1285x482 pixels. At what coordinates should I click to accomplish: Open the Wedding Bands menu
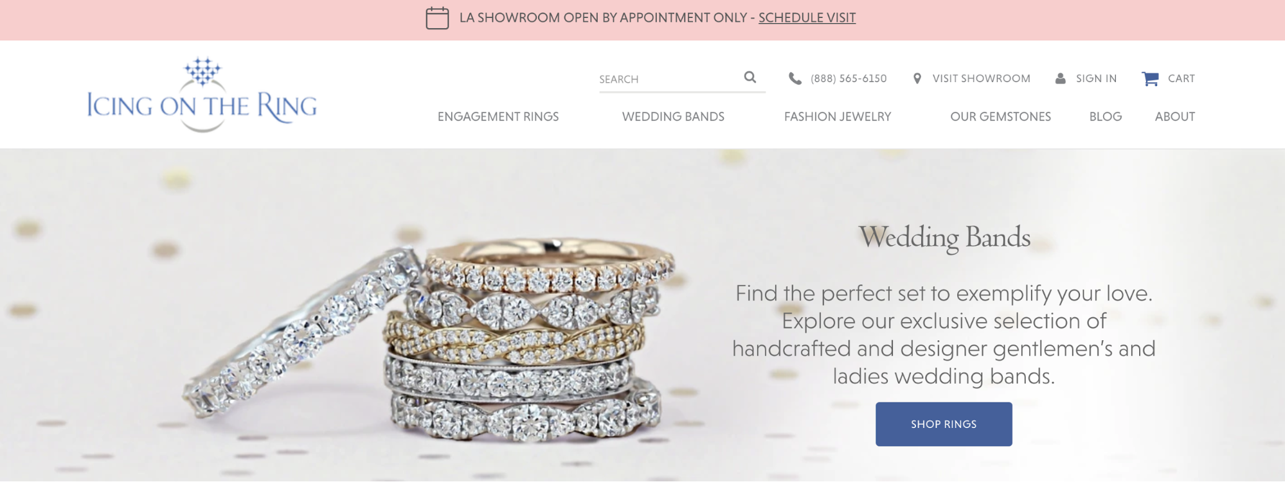click(673, 116)
